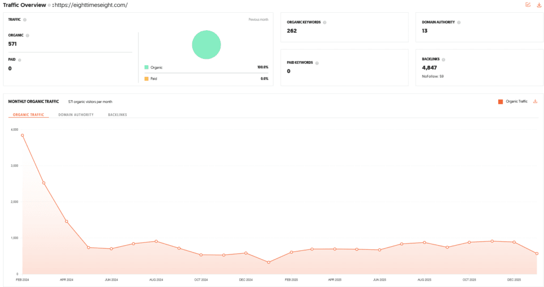Click the Feb 2025 data point on chart

[292, 253]
